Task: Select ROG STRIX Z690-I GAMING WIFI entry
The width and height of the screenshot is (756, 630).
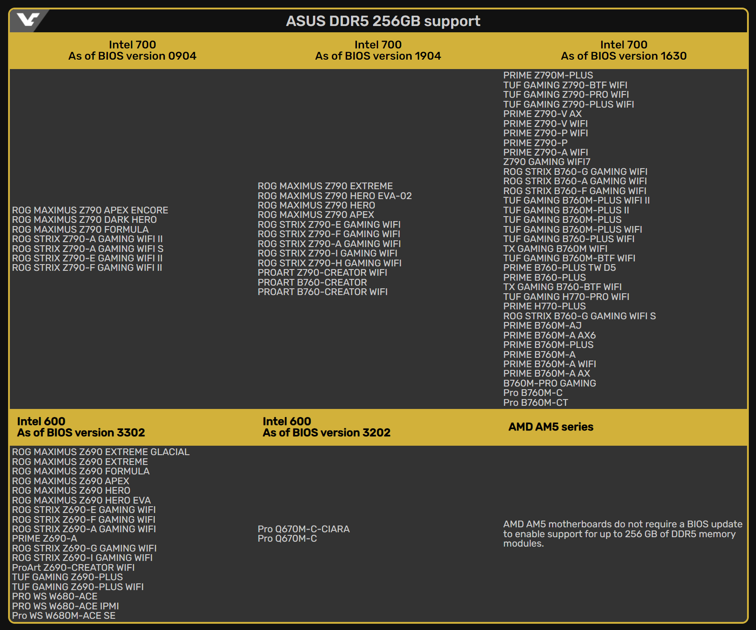Action: coord(83,558)
